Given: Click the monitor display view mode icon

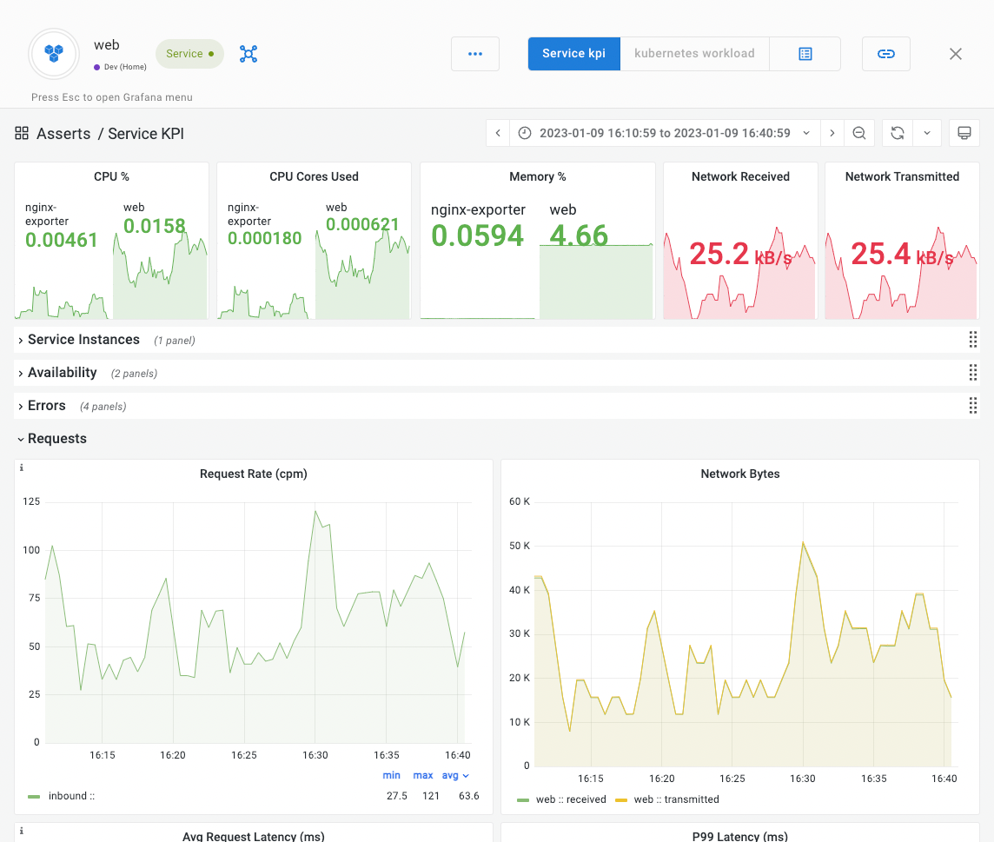Looking at the screenshot, I should click(x=964, y=133).
